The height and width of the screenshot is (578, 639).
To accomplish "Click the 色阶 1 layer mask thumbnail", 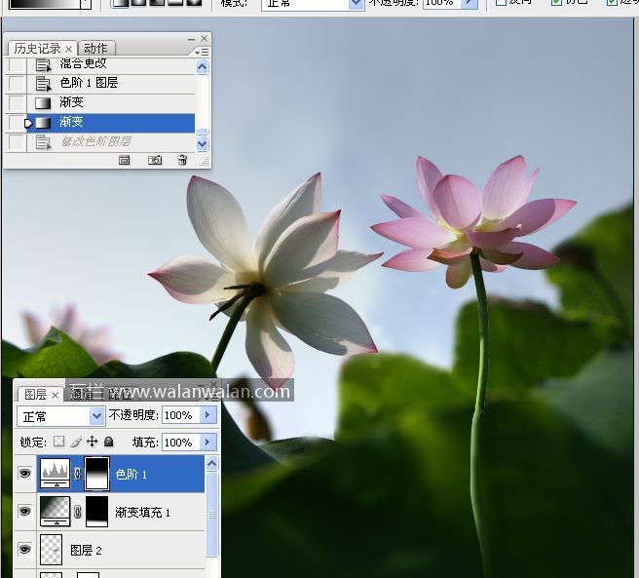I will pyautogui.click(x=96, y=475).
